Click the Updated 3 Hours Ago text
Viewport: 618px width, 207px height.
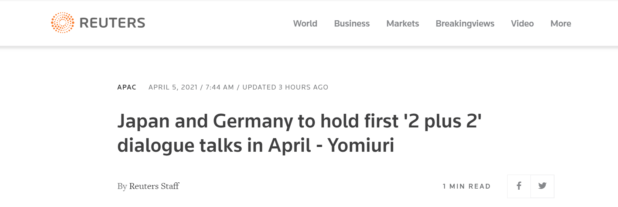[x=285, y=87]
